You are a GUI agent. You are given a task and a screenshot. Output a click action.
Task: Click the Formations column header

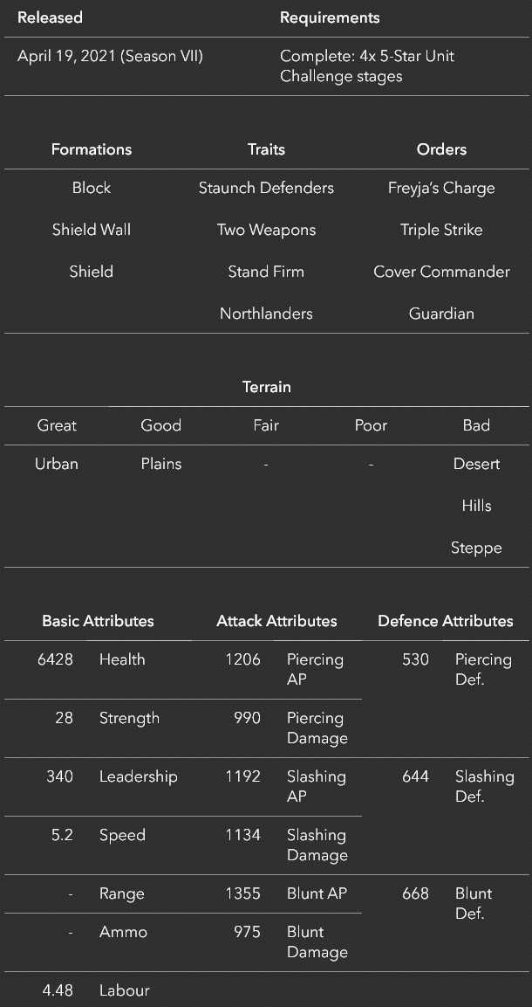pos(91,149)
